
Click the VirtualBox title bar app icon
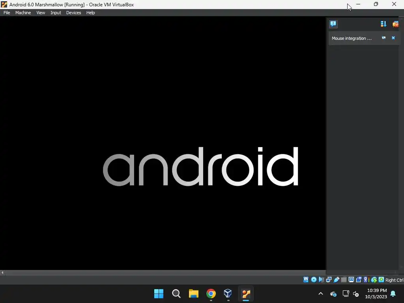(4, 4)
